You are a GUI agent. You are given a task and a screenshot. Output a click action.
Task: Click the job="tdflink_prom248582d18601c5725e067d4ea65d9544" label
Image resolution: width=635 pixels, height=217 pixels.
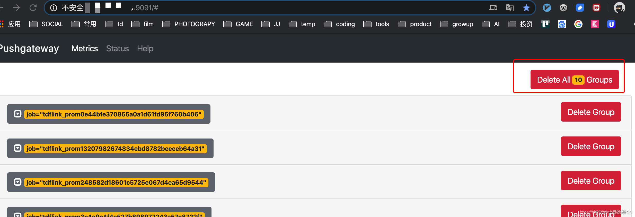(116, 182)
